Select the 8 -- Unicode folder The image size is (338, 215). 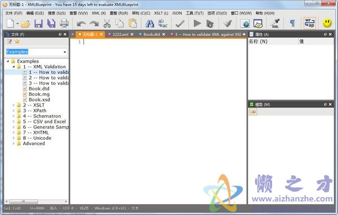[x=37, y=138]
